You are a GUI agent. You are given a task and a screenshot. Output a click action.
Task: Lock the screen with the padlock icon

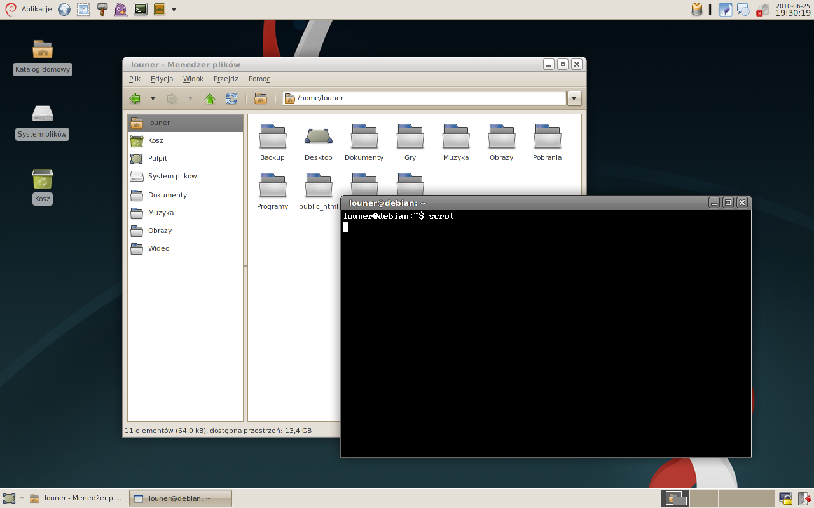pos(786,498)
